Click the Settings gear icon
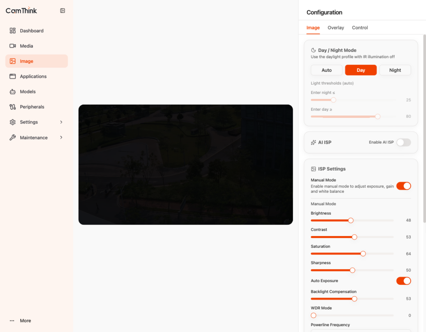 pos(13,122)
